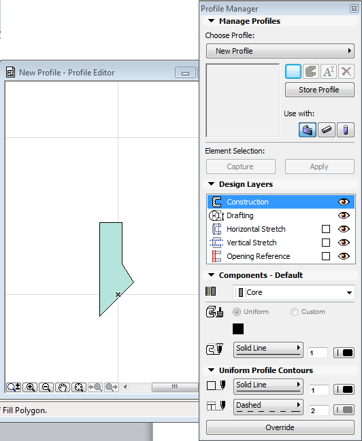The height and width of the screenshot is (441, 362).
Task: Select the Horizontal Stretch layer row
Action: [x=280, y=229]
